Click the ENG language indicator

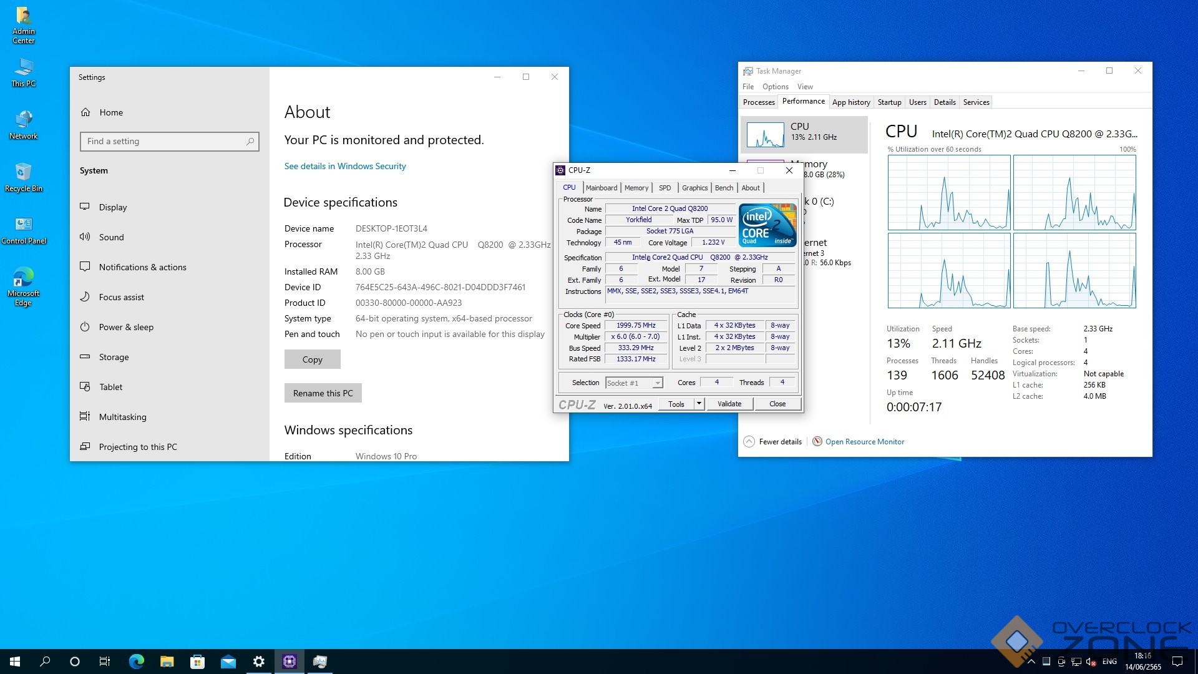1109,662
